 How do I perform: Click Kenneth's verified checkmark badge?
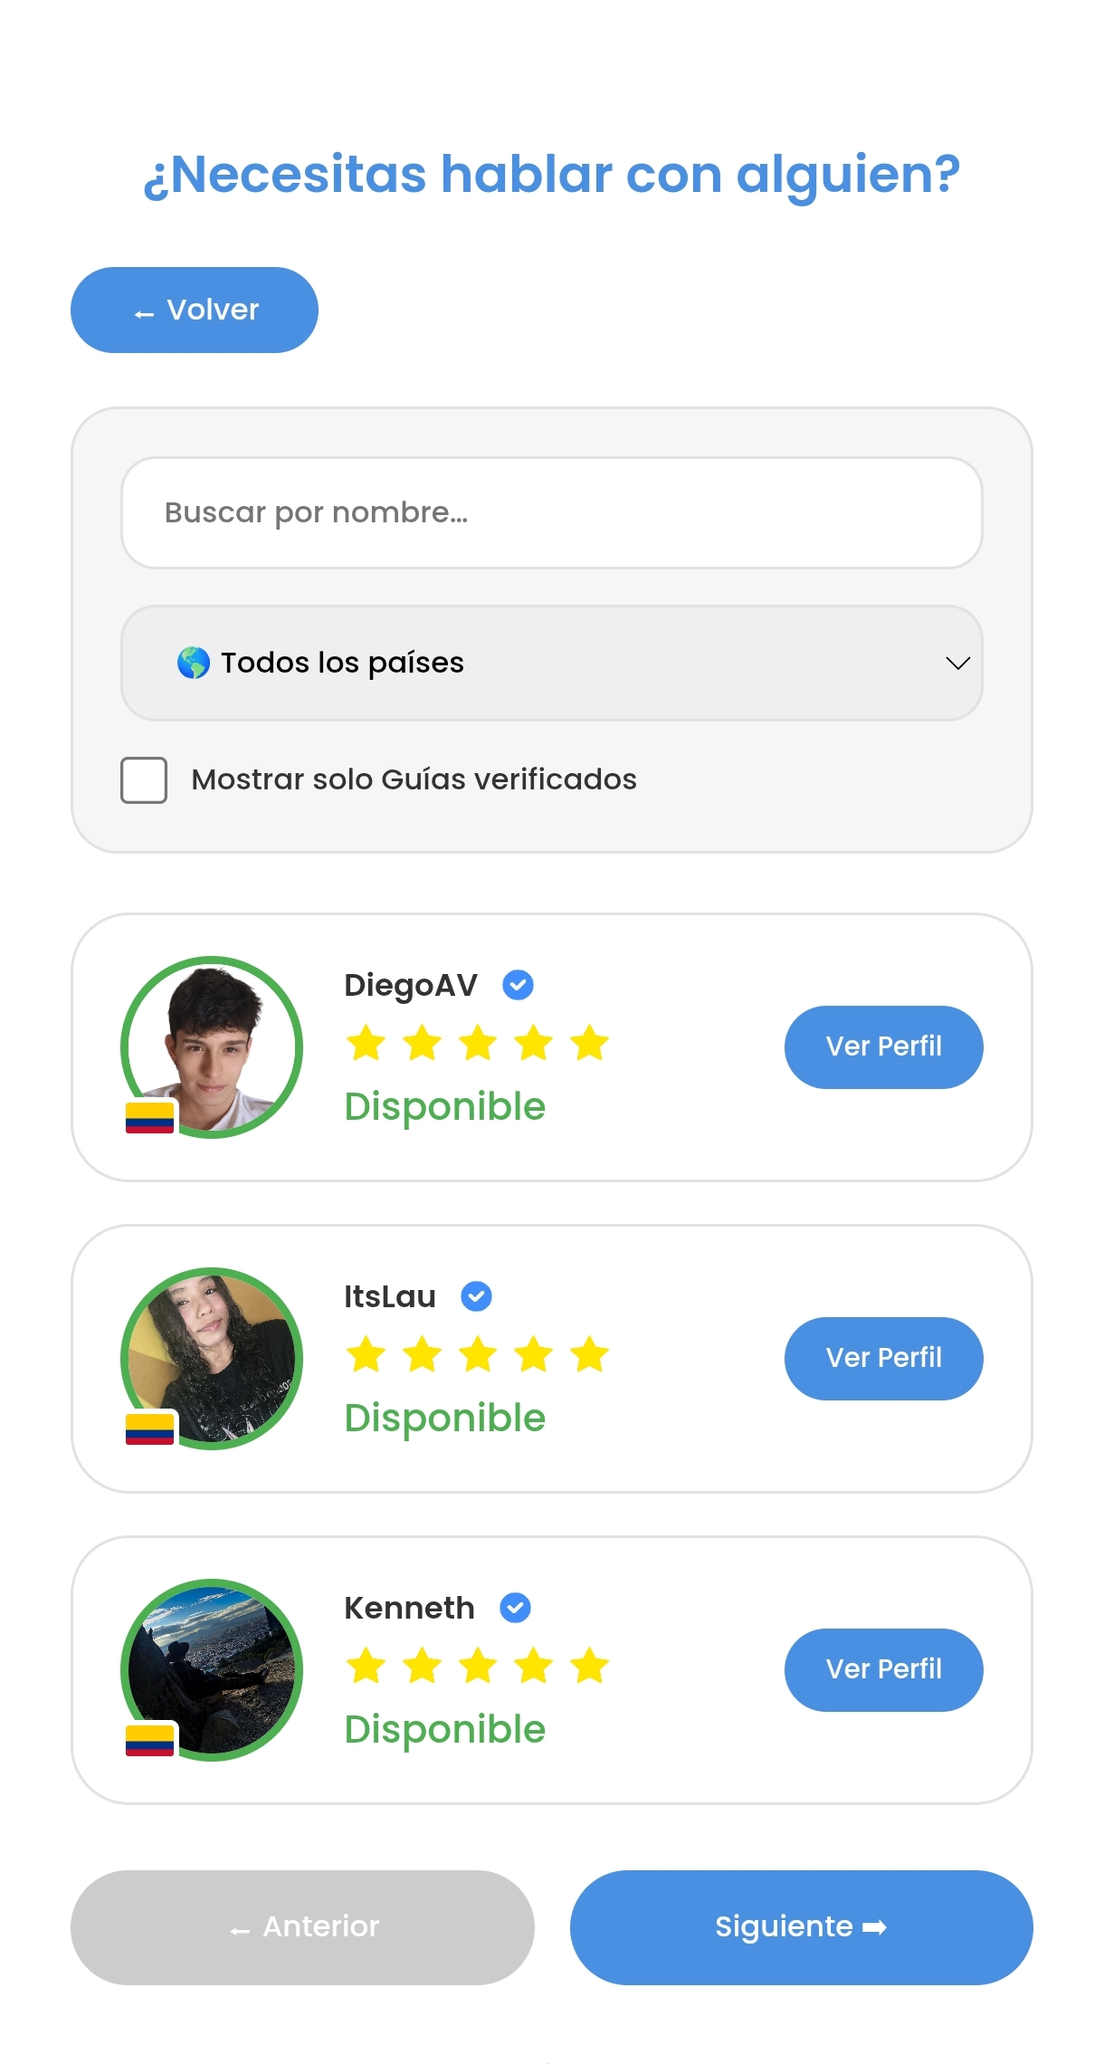pyautogui.click(x=515, y=1608)
